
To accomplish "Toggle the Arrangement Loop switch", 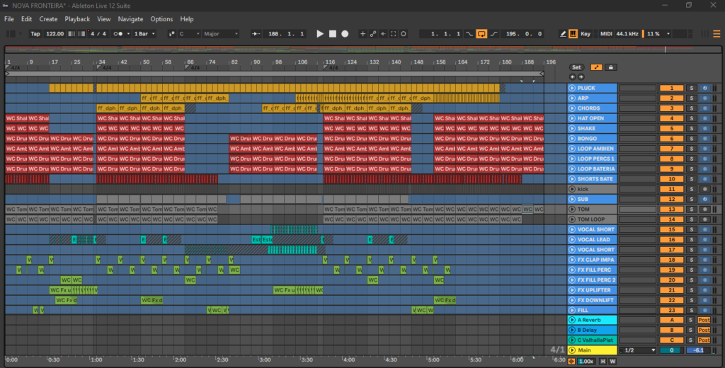I will coord(481,33).
